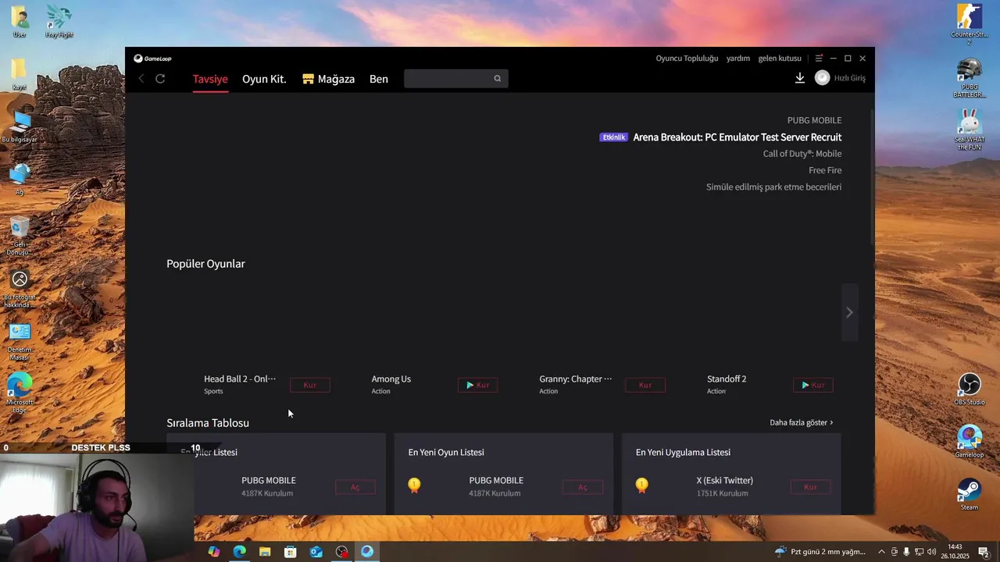Screen dimensions: 1000x562
Task: Show next popular games with arrow
Action: tap(850, 312)
